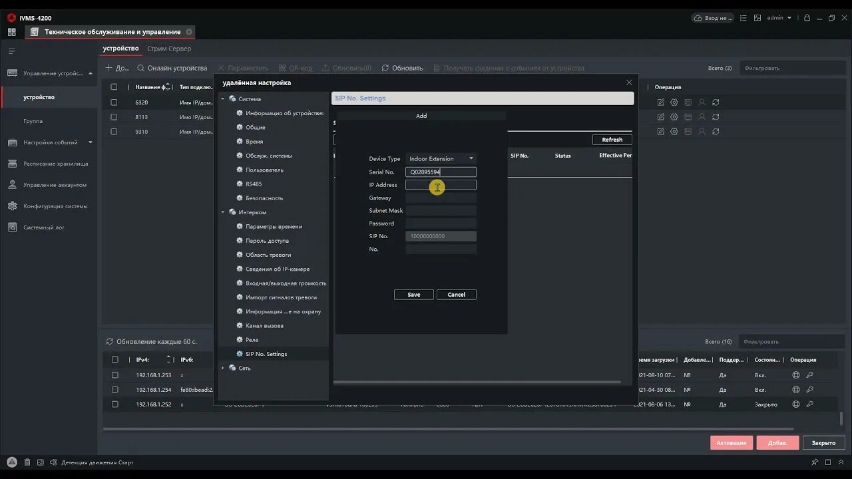
Task: Open the list view icon in the title bar
Action: pyautogui.click(x=744, y=18)
